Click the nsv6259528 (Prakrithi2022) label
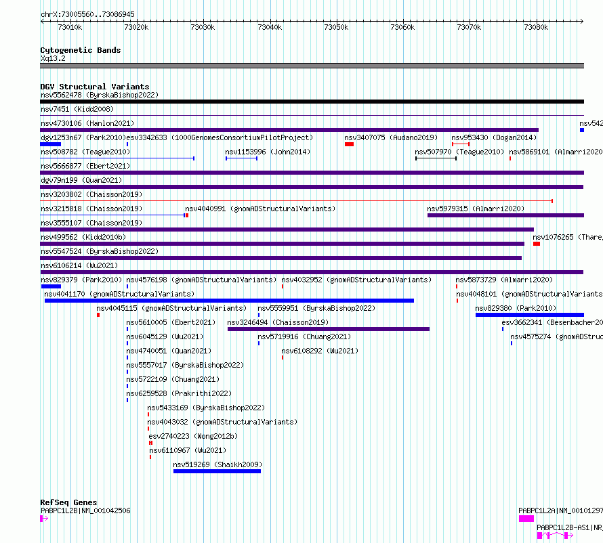Screen dimensions: 603x543 coord(179,393)
